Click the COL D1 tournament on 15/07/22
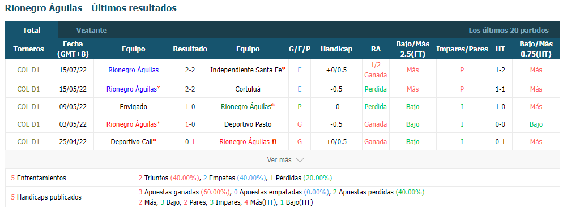 [28, 70]
